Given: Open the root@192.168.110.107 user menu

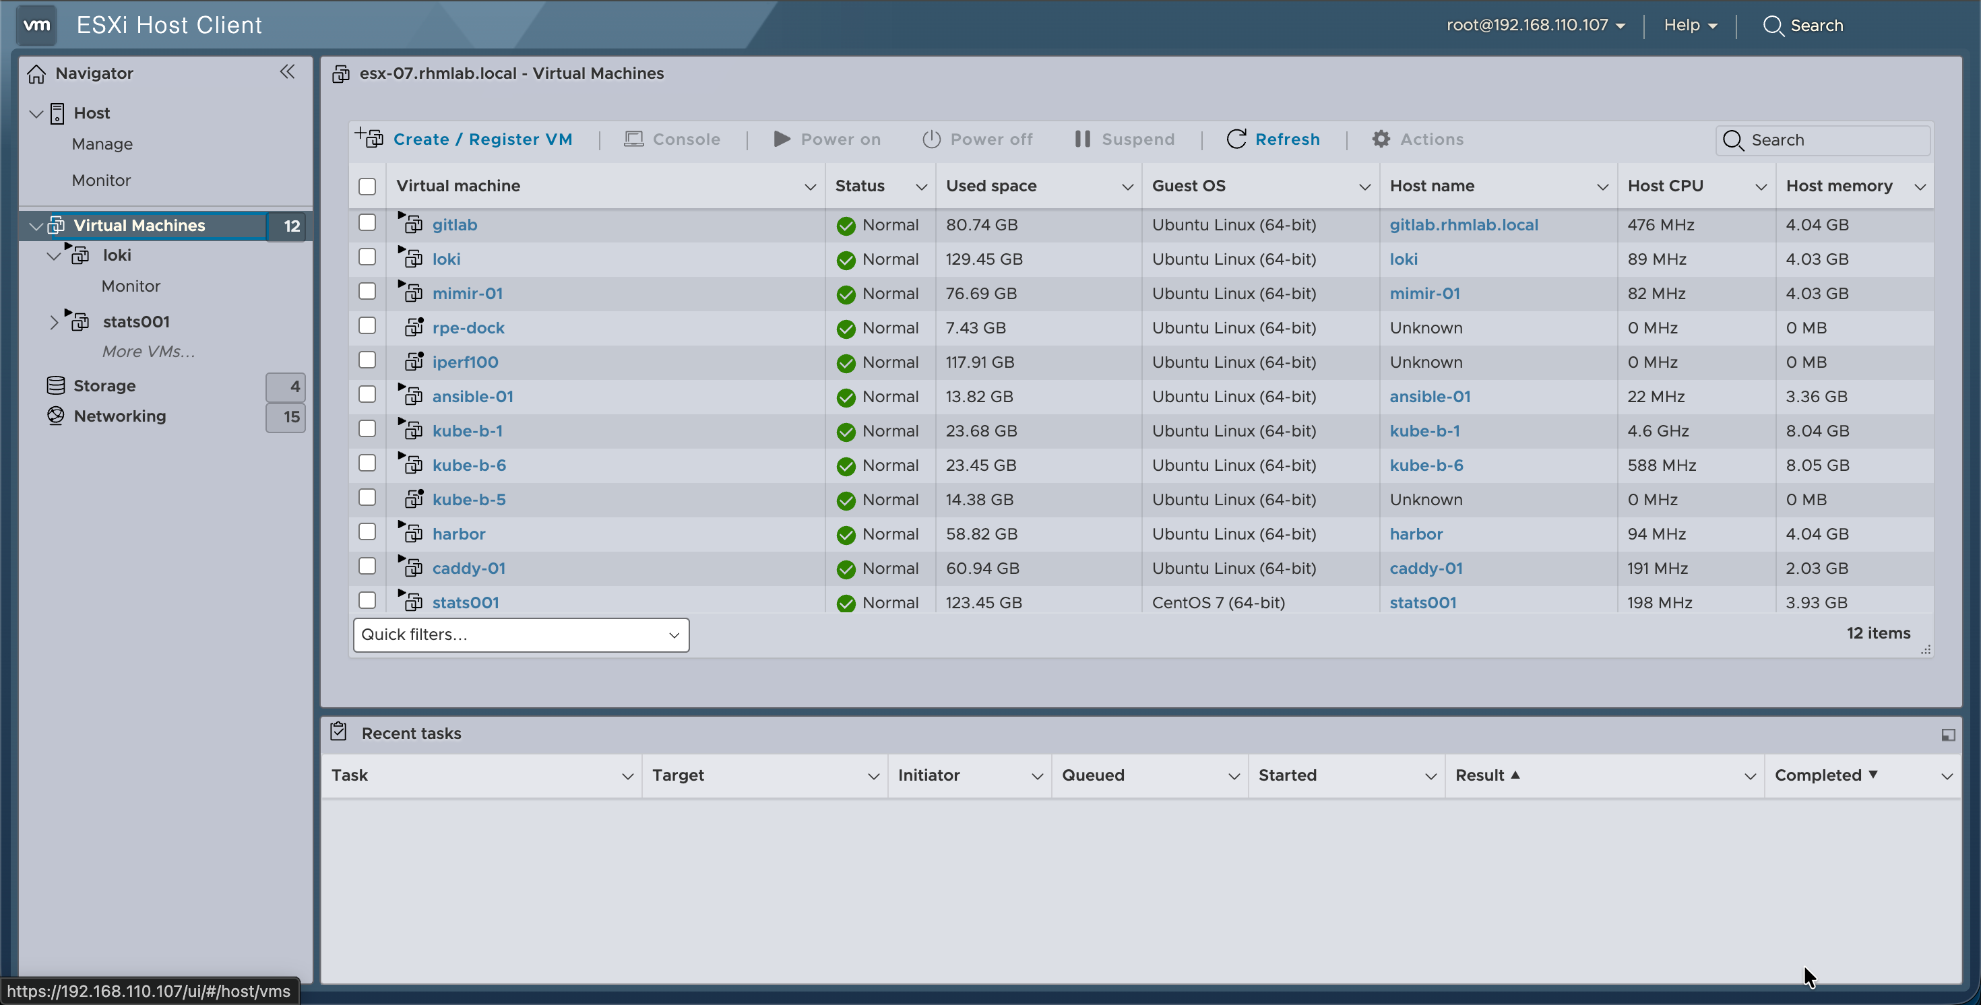Looking at the screenshot, I should click(1536, 25).
